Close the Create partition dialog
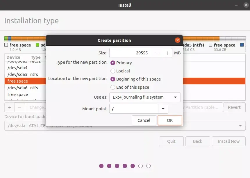Image resolution: width=250 pixels, height=178 pixels. (x=177, y=40)
